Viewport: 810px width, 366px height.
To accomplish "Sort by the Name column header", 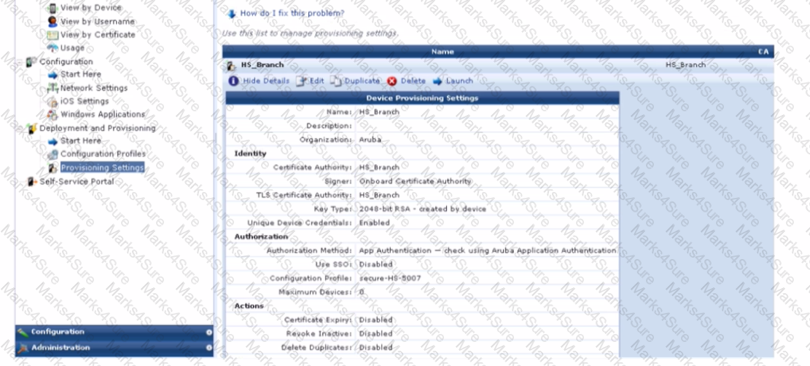I will click(x=443, y=52).
